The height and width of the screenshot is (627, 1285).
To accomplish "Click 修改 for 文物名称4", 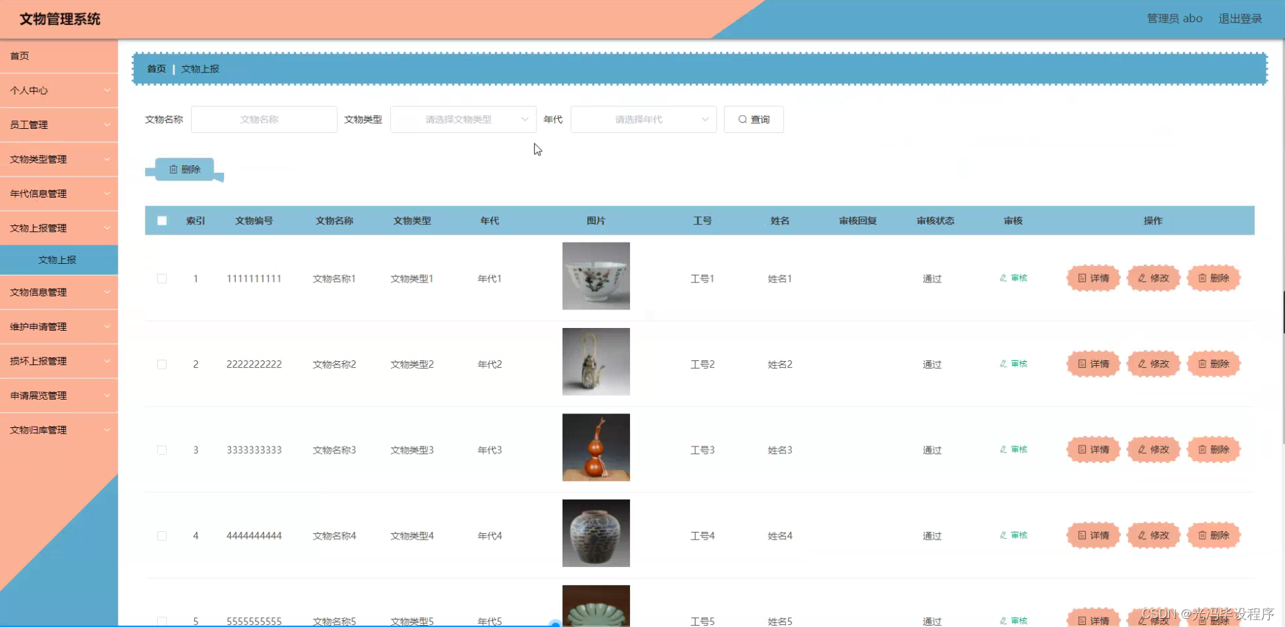I will coord(1153,535).
